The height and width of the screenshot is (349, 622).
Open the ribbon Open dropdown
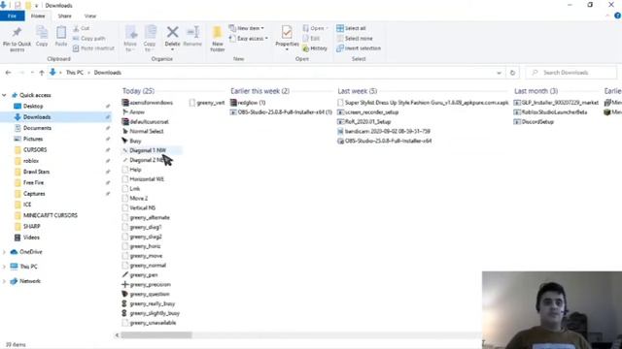pyautogui.click(x=315, y=28)
